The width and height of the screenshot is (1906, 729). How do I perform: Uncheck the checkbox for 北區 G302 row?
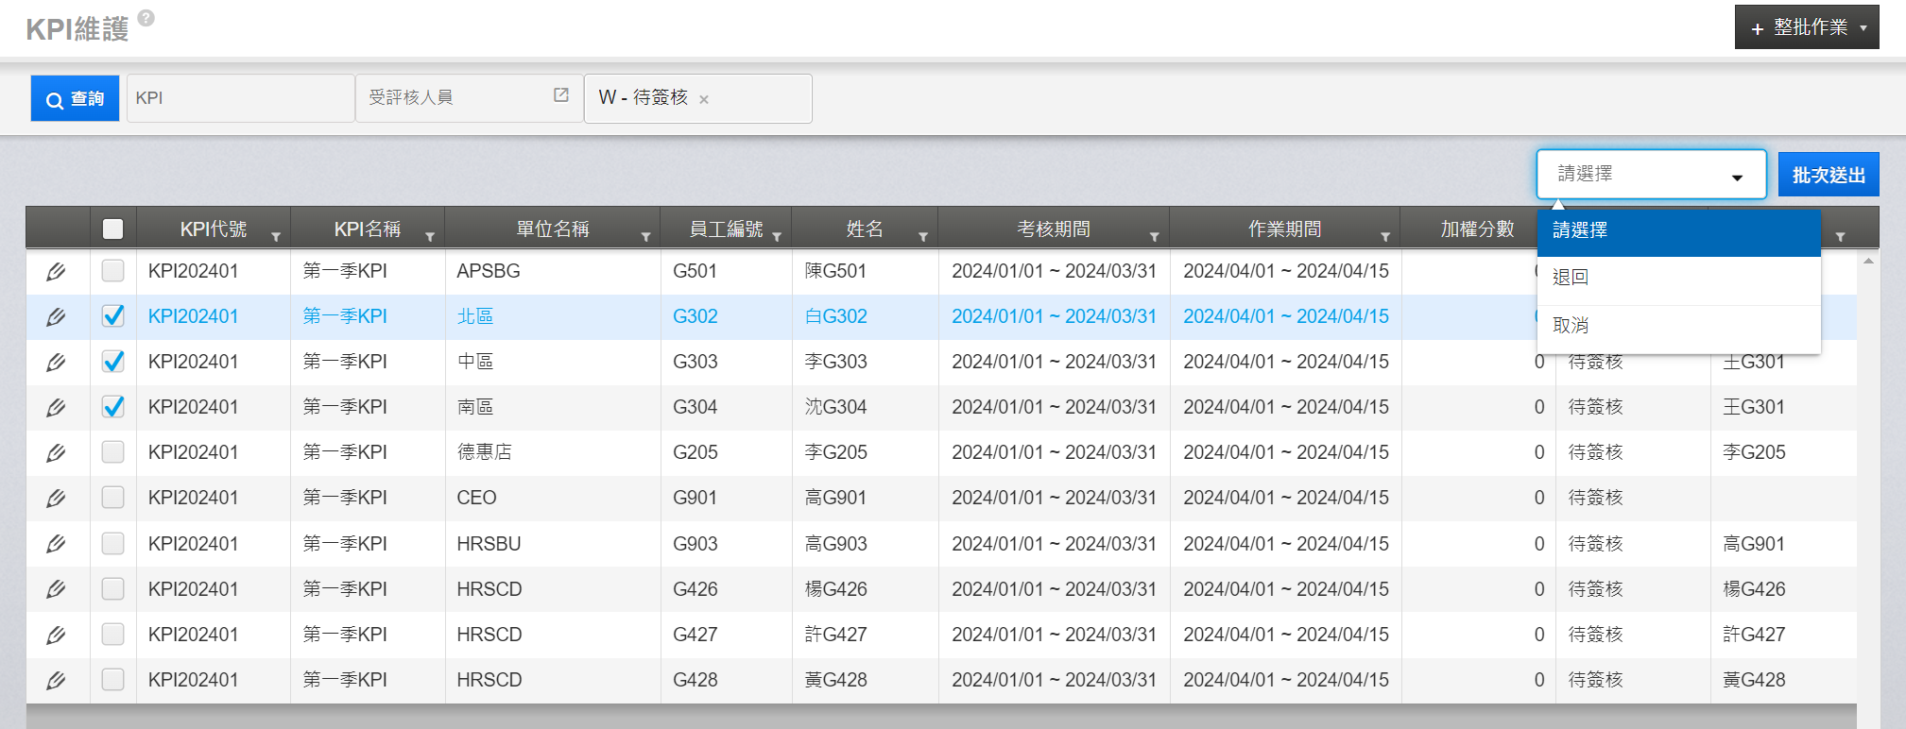coord(113,316)
